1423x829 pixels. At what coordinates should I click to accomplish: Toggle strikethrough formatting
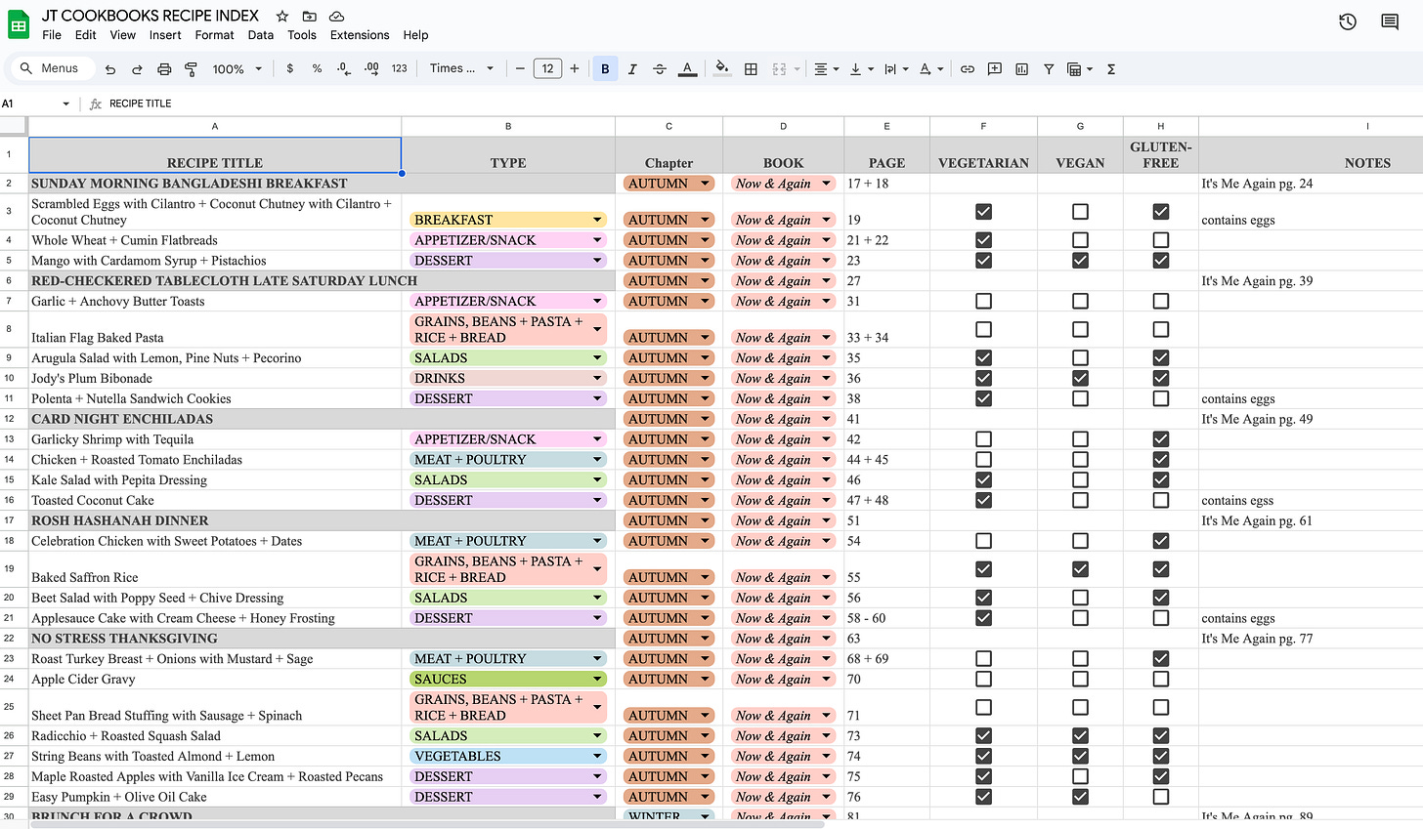660,69
